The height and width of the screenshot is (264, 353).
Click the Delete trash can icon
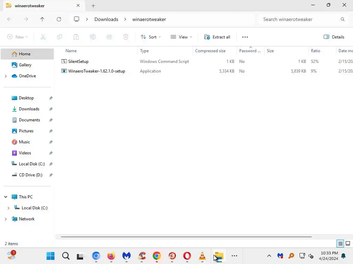click(x=126, y=37)
